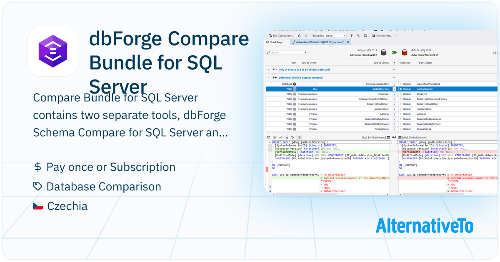Click the black source database icon AdventureWorks2012
This screenshot has height=262, width=500.
pyautogui.click(x=384, y=52)
